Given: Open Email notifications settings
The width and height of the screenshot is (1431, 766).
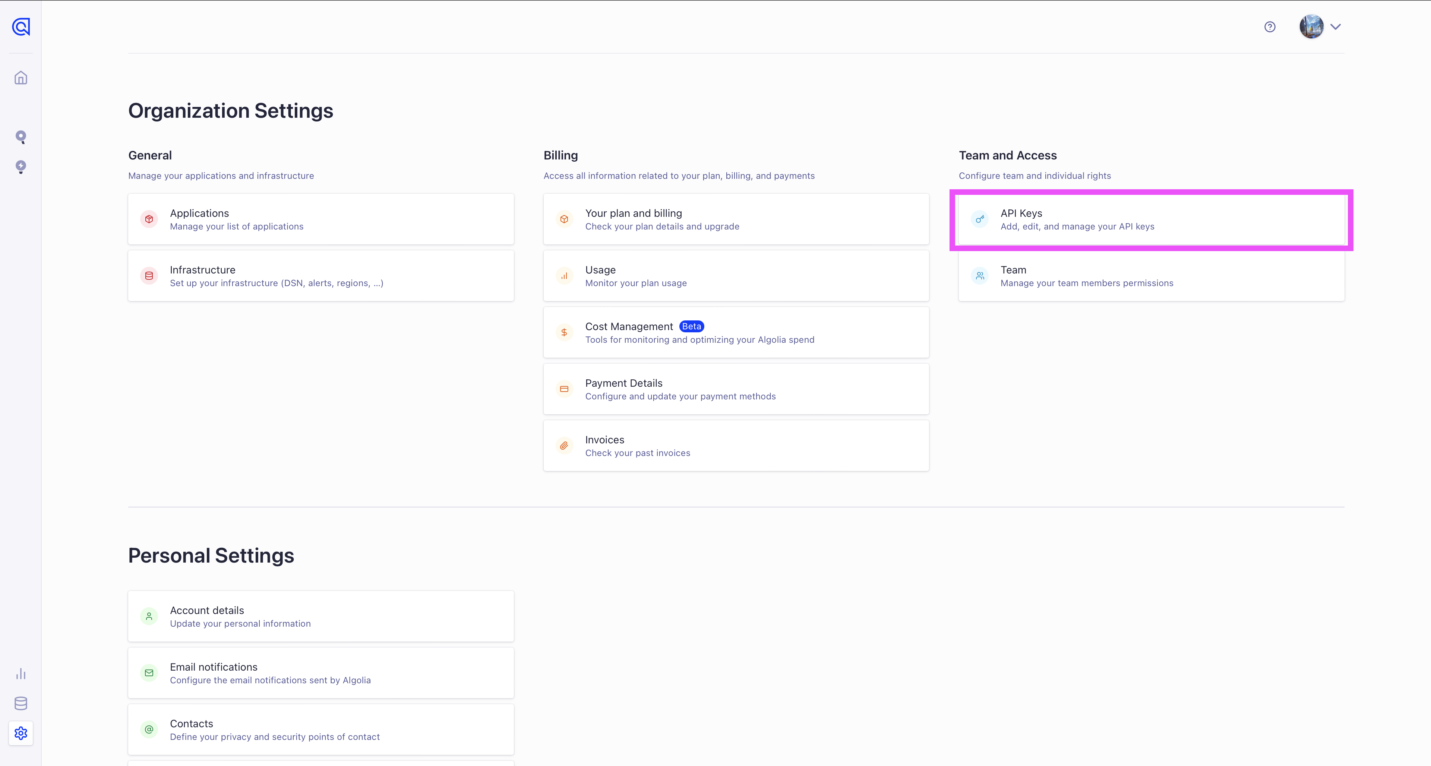Looking at the screenshot, I should 320,673.
